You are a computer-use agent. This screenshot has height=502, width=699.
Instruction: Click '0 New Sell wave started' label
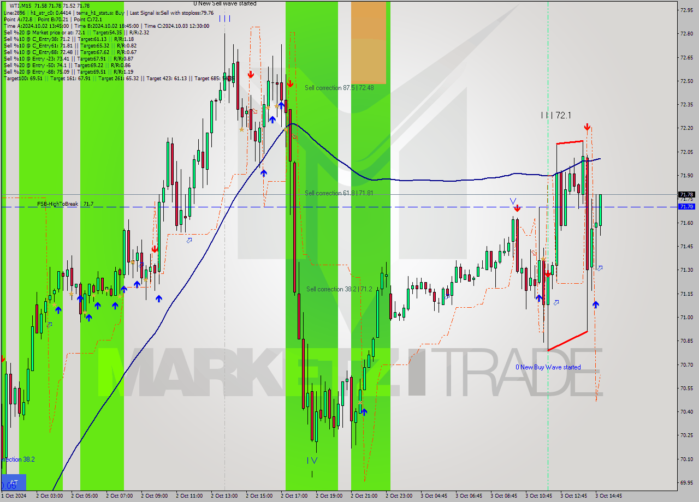click(x=225, y=3)
